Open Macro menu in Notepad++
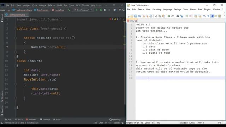Screen dimensions: 226x127 point(193,10)
